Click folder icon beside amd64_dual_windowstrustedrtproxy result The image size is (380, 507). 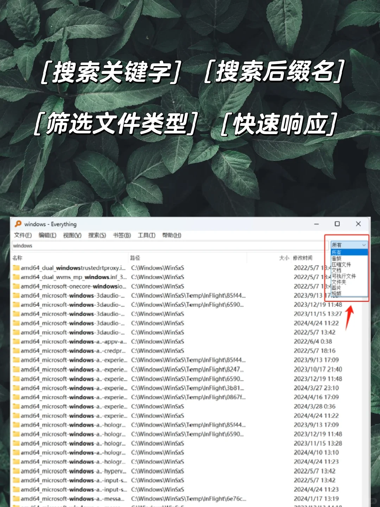pos(16,268)
